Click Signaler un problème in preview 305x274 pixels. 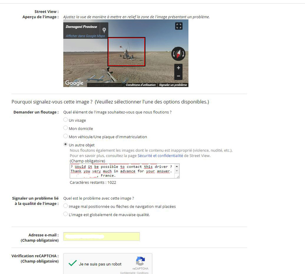tap(173, 85)
